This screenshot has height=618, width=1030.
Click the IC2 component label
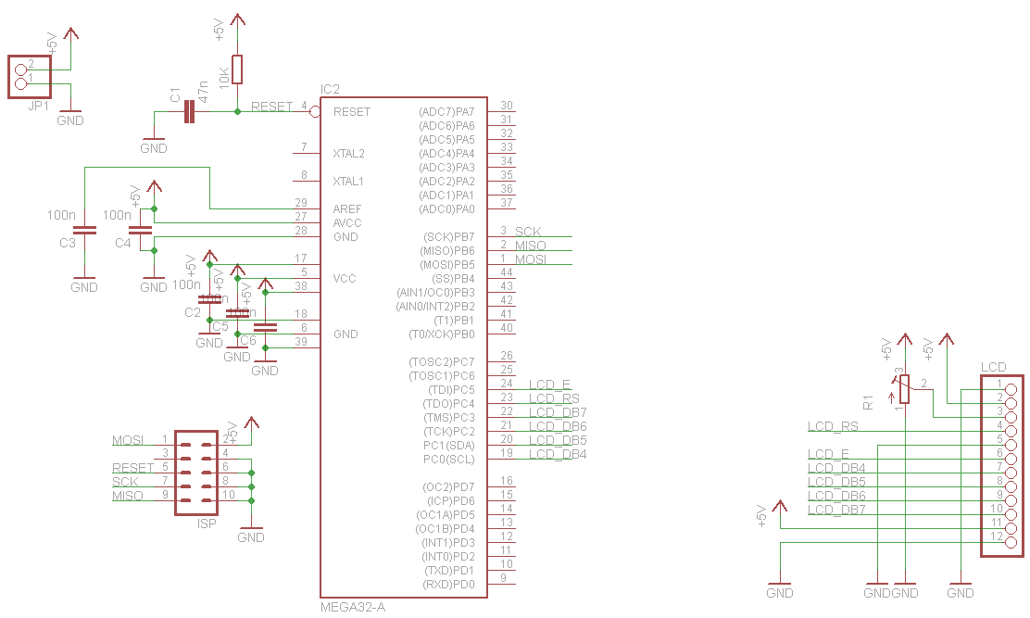pyautogui.click(x=330, y=89)
